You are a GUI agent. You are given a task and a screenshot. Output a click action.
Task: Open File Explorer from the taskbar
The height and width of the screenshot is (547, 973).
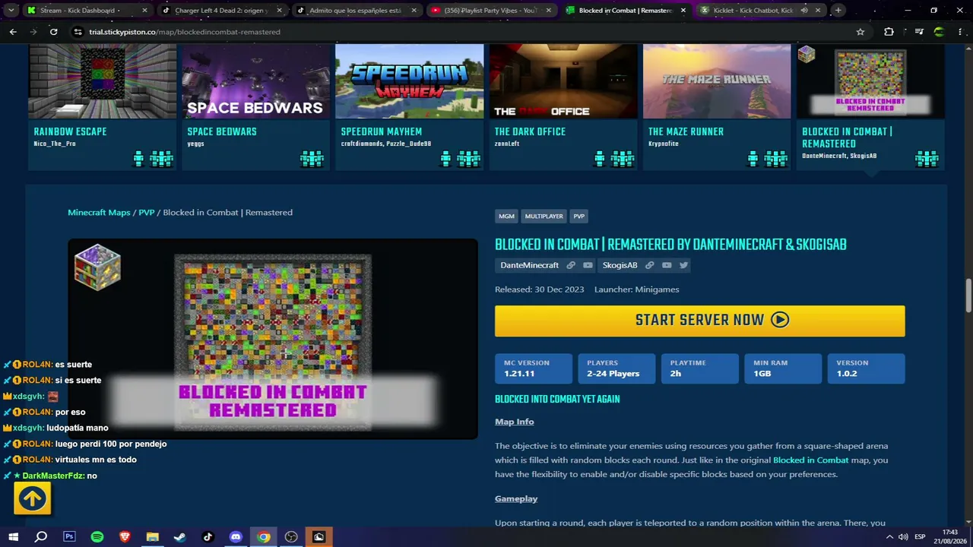point(153,537)
